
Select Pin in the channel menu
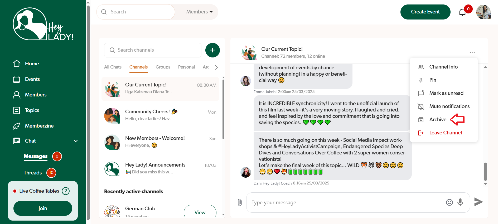pyautogui.click(x=444, y=80)
